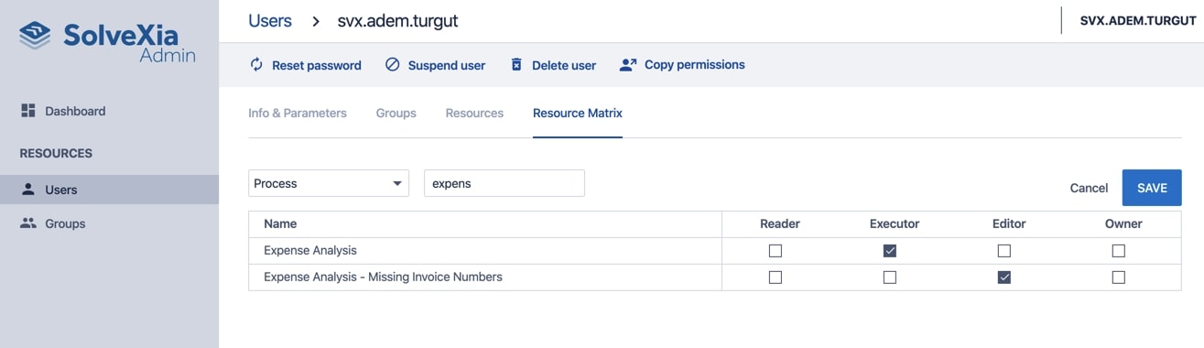The width and height of the screenshot is (1204, 348).
Task: Switch to the Resources tab
Action: click(x=474, y=114)
